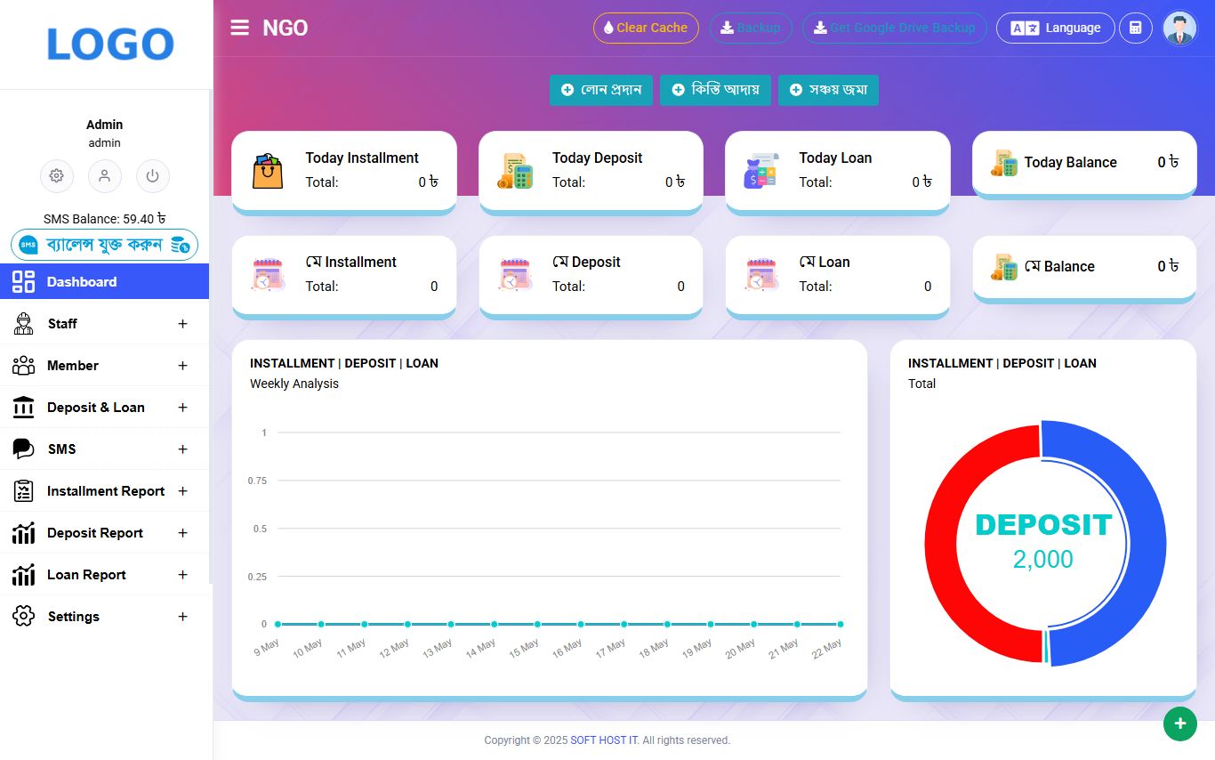Viewport: 1215px width, 760px height.
Task: Open the Loan Report menu item
Action: click(x=104, y=575)
